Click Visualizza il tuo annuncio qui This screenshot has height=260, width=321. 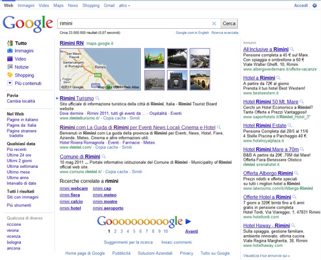[267, 255]
